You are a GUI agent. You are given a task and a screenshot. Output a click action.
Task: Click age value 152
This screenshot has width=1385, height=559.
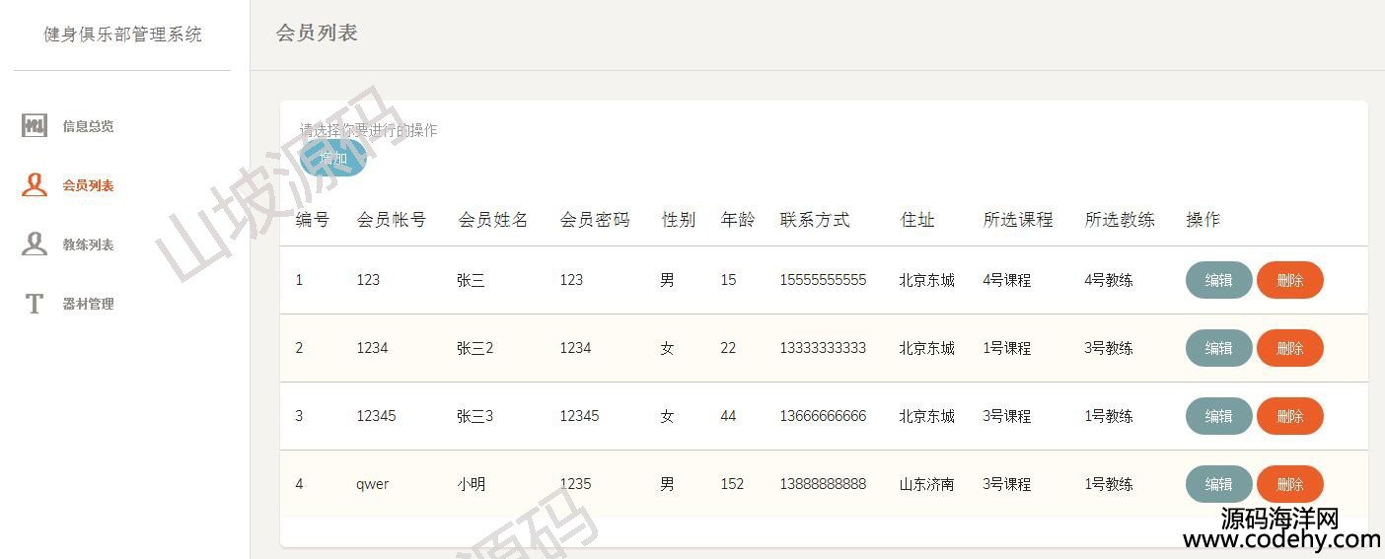[x=732, y=484]
